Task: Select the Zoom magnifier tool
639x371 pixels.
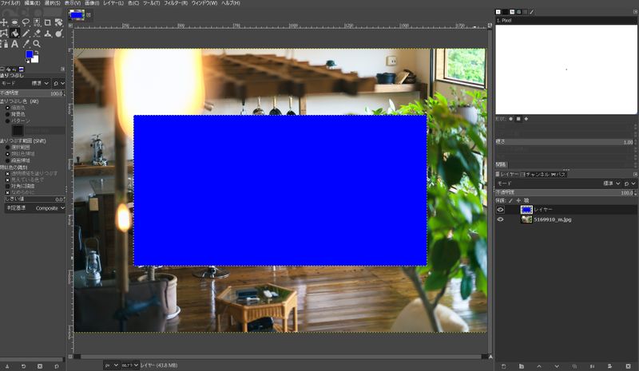Action: (38, 44)
